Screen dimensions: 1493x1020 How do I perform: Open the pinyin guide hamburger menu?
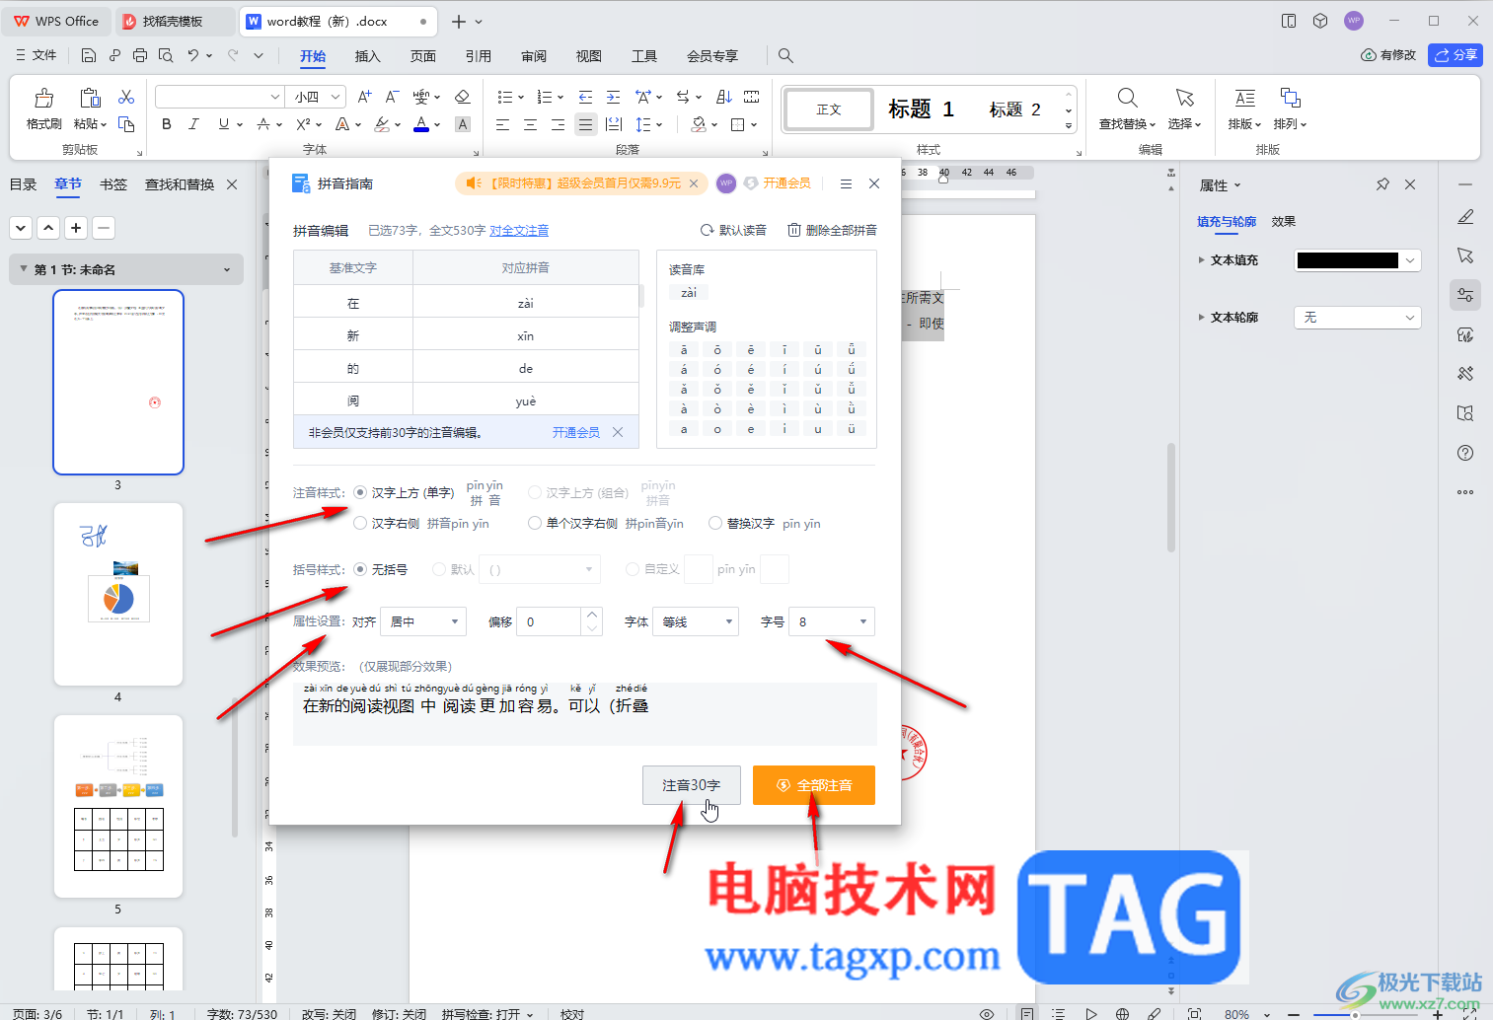(x=846, y=183)
